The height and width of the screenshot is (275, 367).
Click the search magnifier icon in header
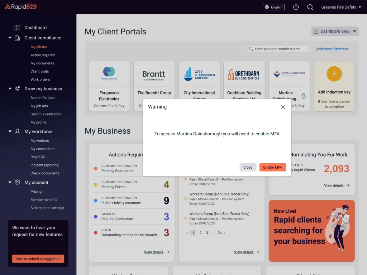310,7
